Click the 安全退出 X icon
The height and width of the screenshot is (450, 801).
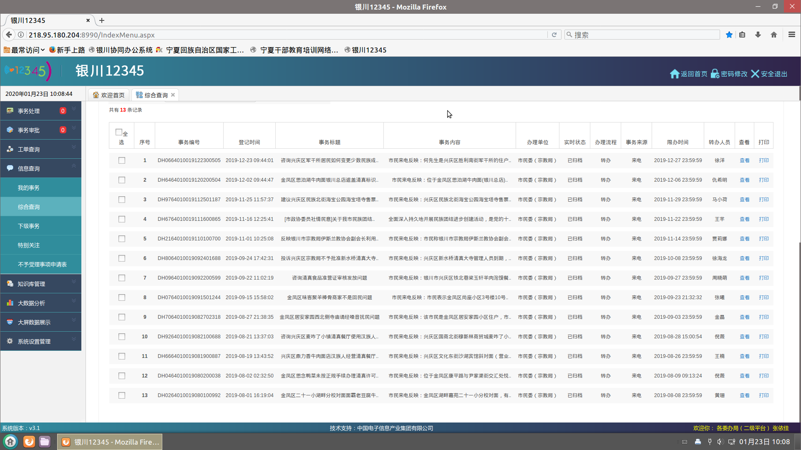[x=755, y=74]
